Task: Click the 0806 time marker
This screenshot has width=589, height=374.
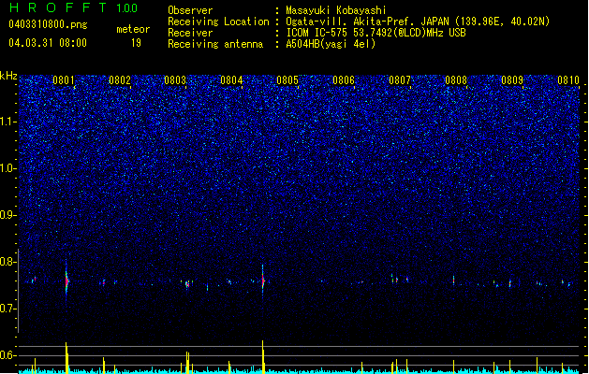Action: [344, 80]
